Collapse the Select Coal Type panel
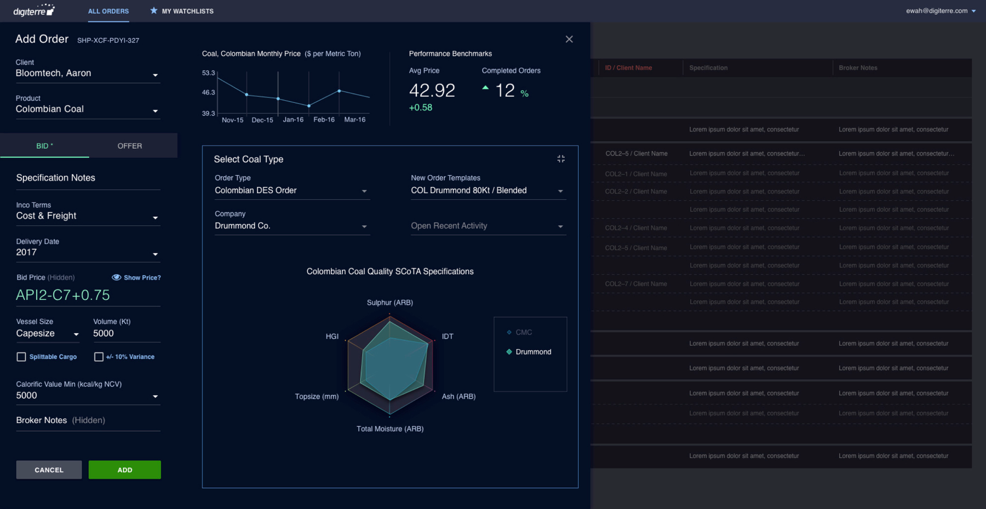 (561, 159)
